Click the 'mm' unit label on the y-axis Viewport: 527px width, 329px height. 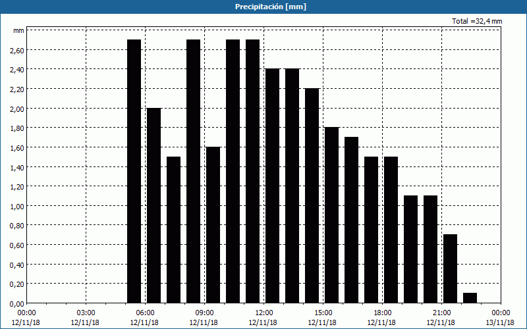(18, 30)
